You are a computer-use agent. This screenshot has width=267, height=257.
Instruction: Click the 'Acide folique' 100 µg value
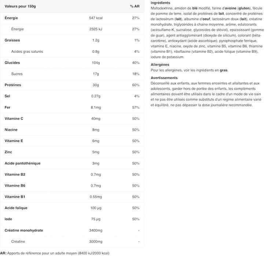[96, 208]
